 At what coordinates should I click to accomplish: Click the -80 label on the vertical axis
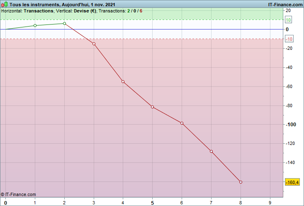click(289, 105)
